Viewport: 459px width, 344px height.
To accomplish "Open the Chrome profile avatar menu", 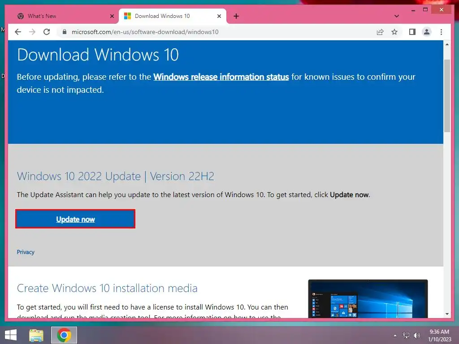I will pyautogui.click(x=427, y=32).
